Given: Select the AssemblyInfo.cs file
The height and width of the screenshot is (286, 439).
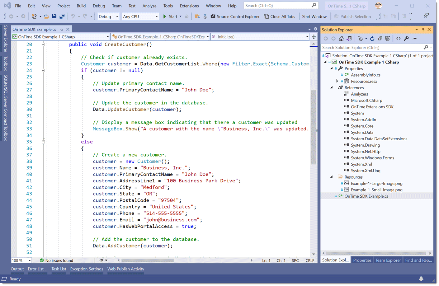Looking at the screenshot, I should pyautogui.click(x=366, y=75).
